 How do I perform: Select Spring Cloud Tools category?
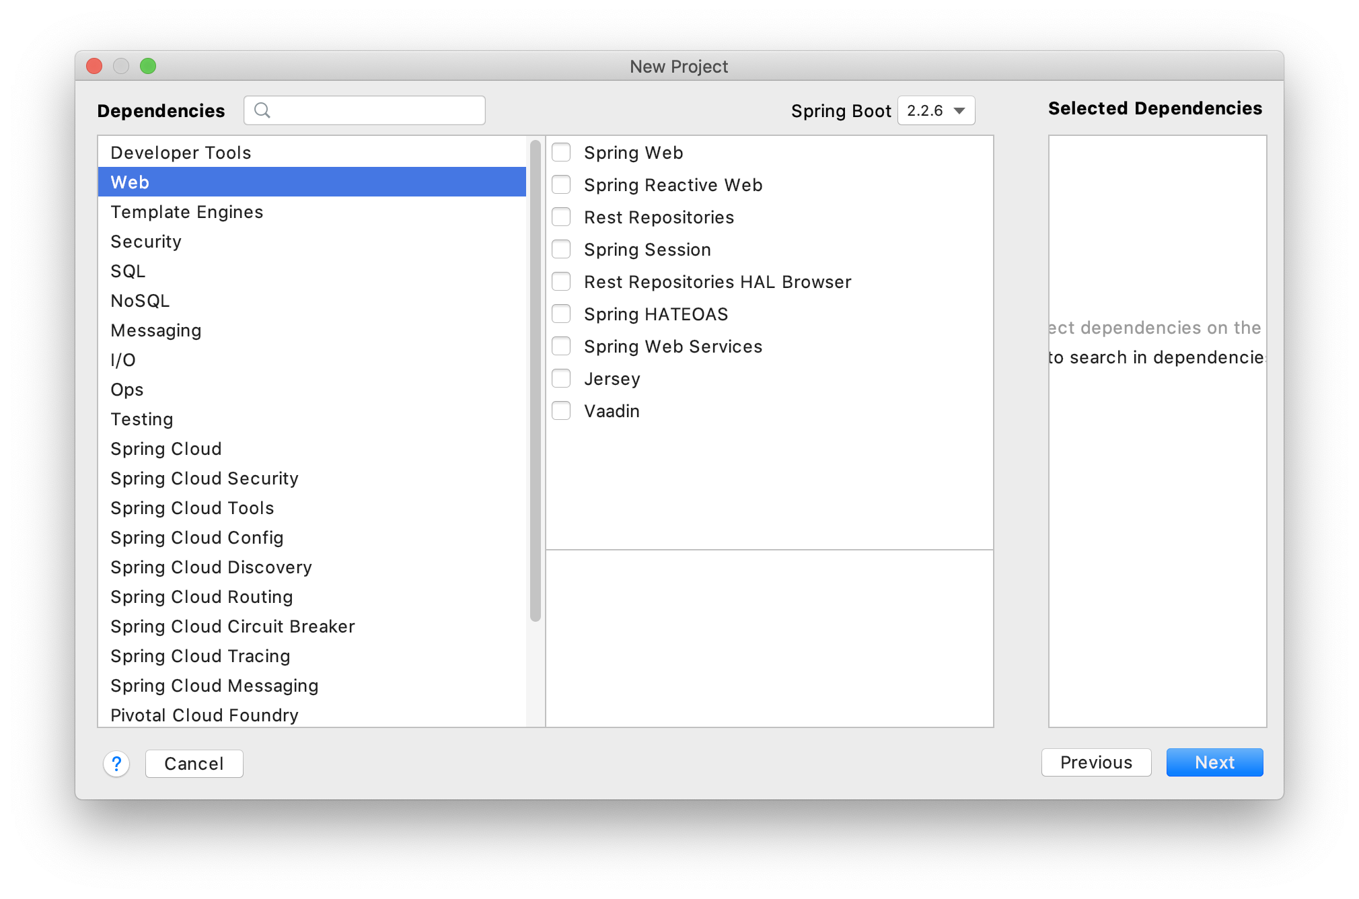coord(312,508)
